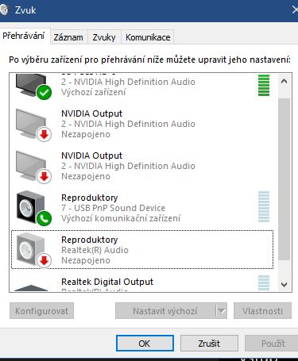This screenshot has width=298, height=361.
Task: Click the first unplugged NVIDIA Output icon
Action: 33,125
